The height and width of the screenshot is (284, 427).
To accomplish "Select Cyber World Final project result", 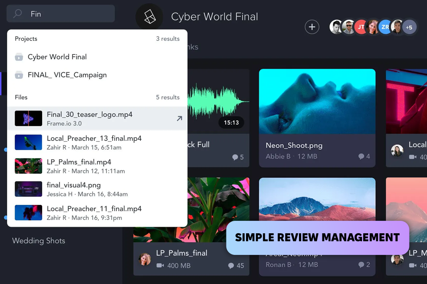I will pyautogui.click(x=57, y=57).
